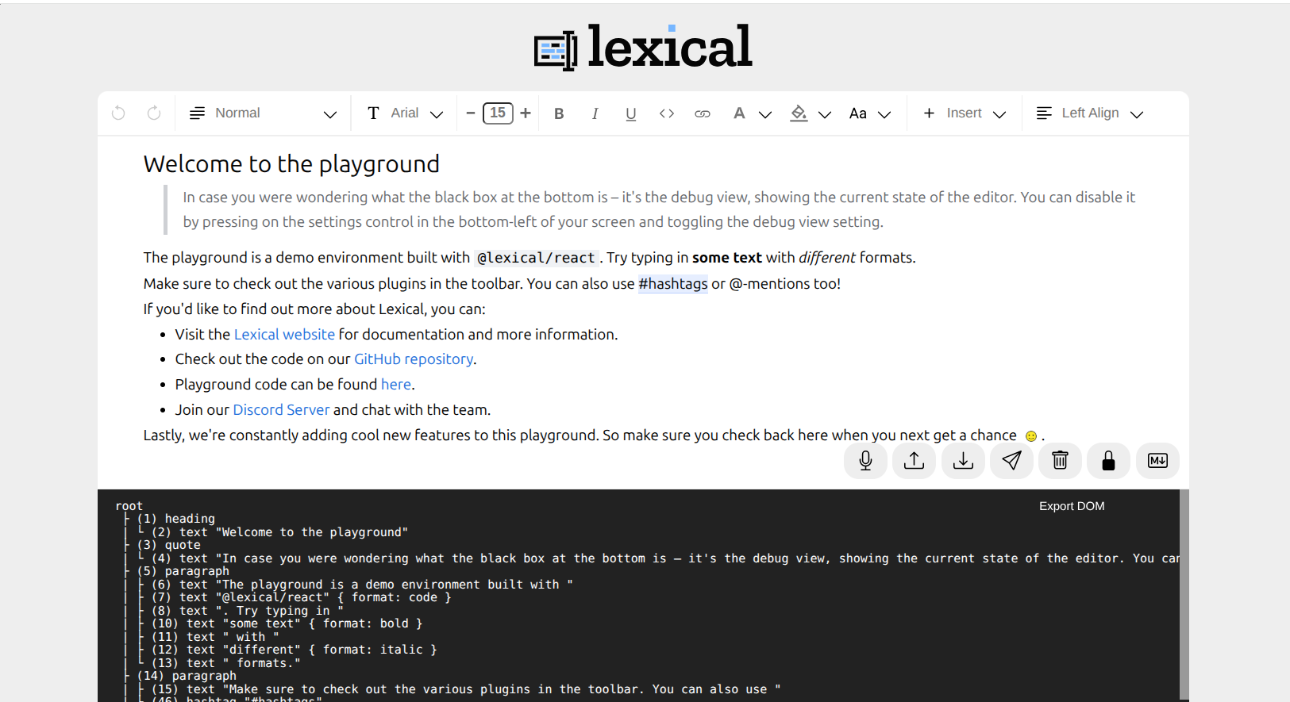The width and height of the screenshot is (1290, 702).
Task: Click the 'root' node in debug tree
Action: [129, 506]
